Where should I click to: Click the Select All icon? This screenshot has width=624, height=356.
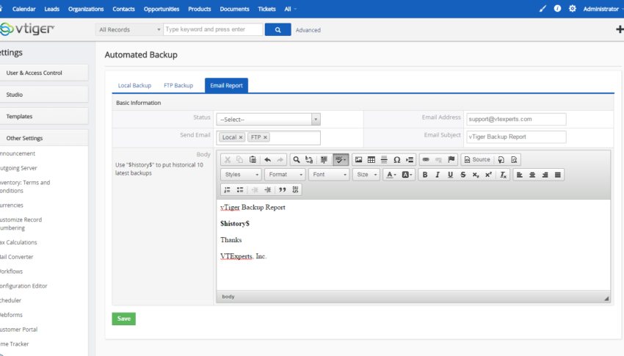coord(324,159)
